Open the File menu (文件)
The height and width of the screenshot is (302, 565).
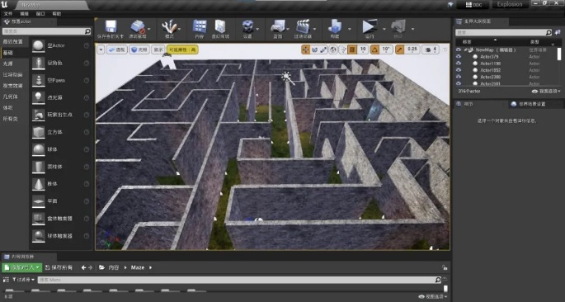(x=8, y=14)
